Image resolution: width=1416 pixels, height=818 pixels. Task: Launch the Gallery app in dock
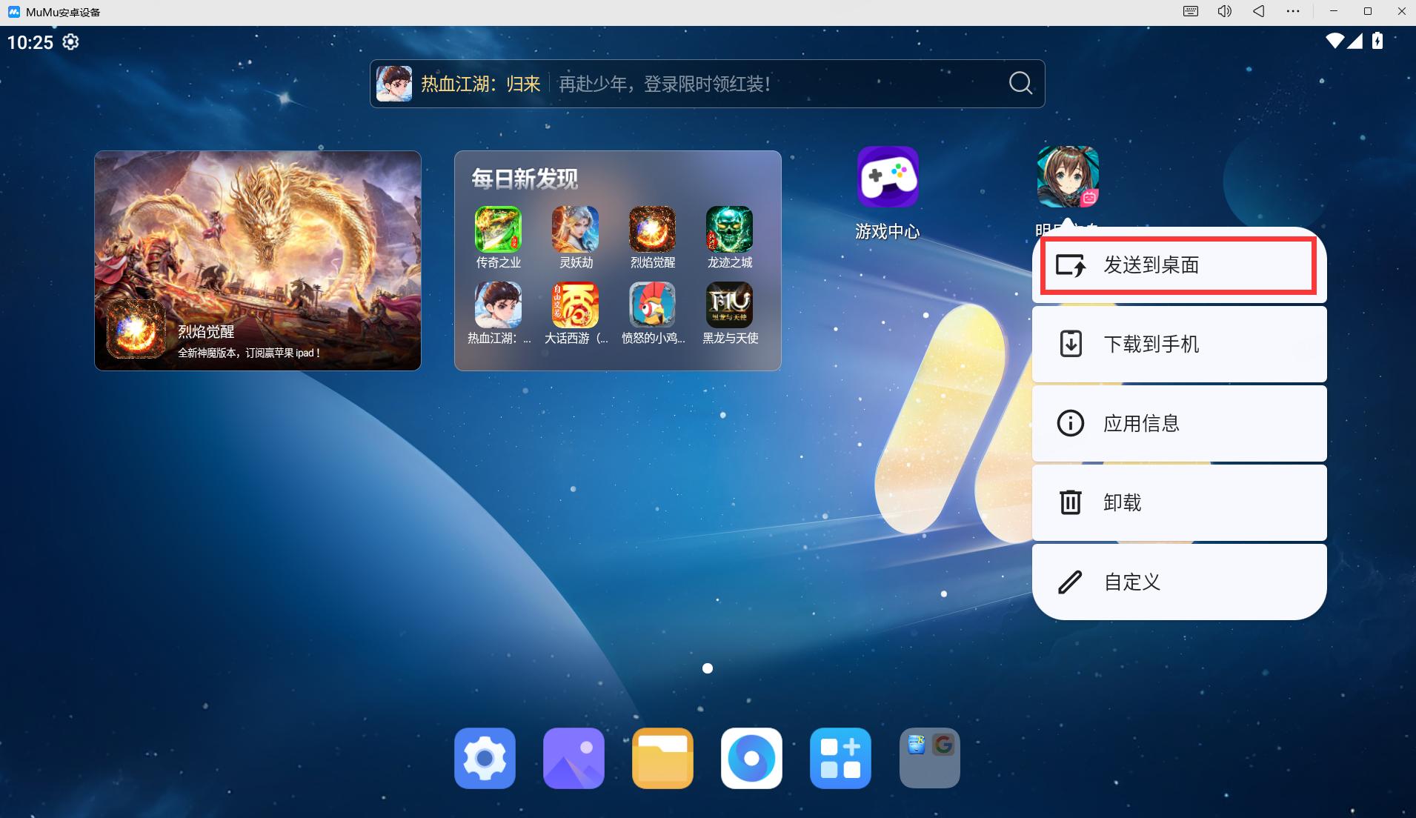point(574,758)
